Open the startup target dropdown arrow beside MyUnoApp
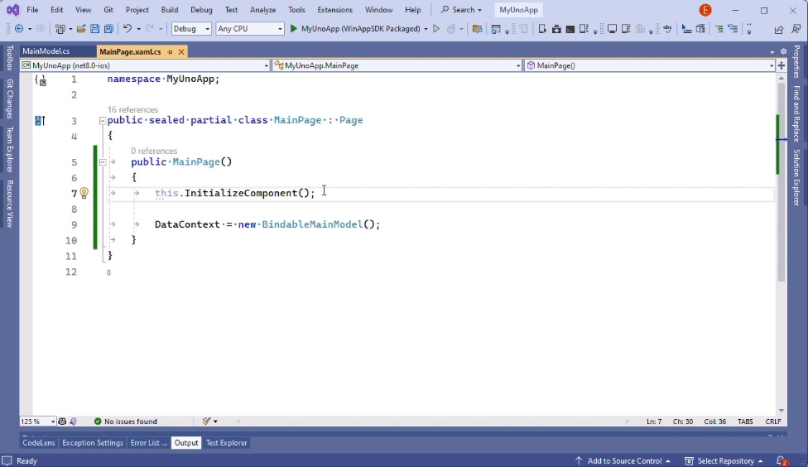This screenshot has width=808, height=467. [426, 29]
